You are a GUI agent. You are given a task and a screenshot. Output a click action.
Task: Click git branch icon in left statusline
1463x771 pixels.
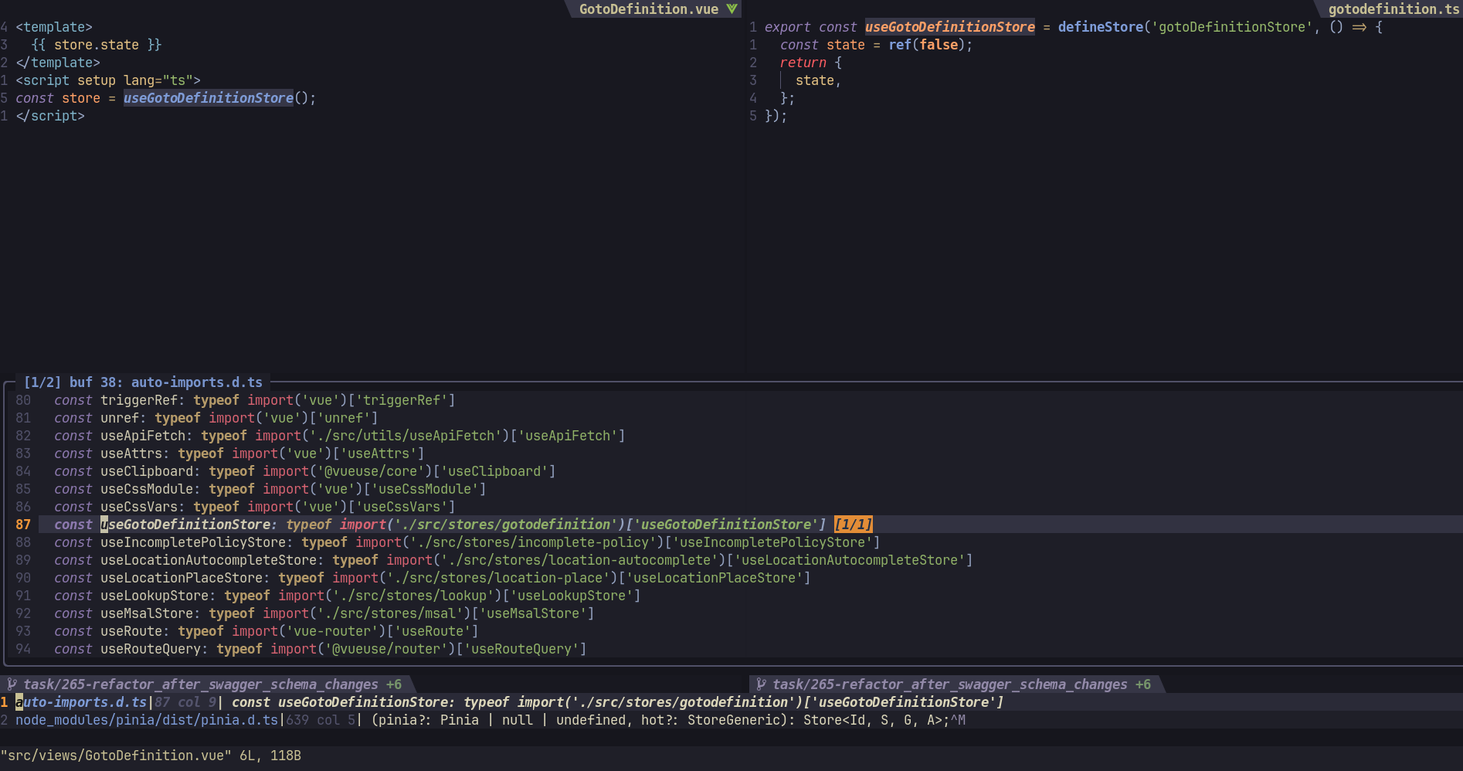(12, 684)
